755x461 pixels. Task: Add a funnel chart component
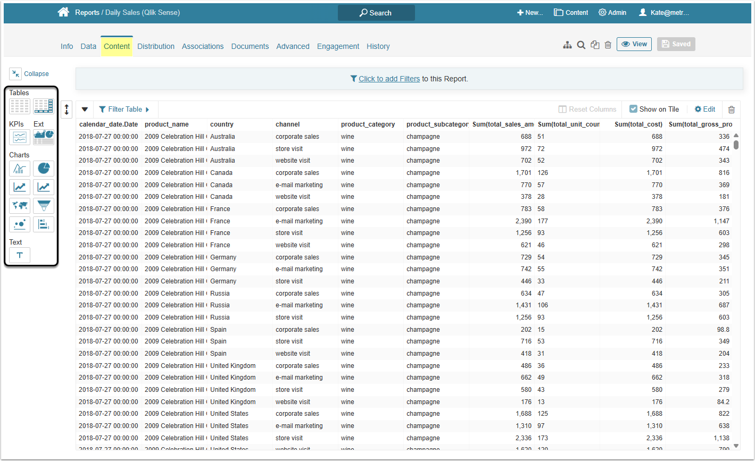[x=44, y=206]
